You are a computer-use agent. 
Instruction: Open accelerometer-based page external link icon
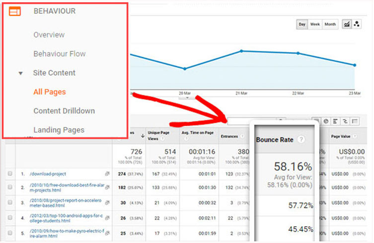[x=107, y=202]
